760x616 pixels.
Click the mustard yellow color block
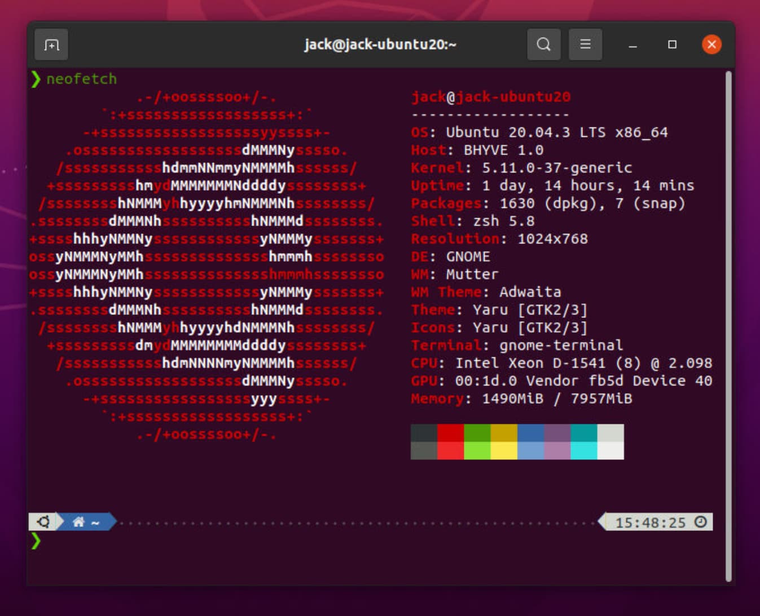tap(504, 433)
